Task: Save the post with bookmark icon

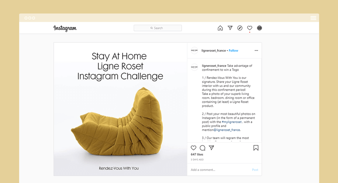Action: coord(256,148)
